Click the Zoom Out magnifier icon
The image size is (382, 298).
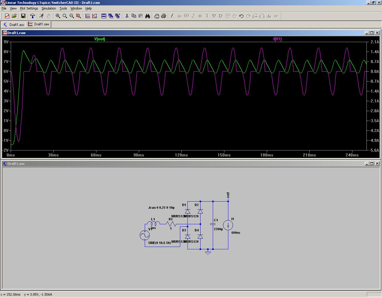click(72, 16)
